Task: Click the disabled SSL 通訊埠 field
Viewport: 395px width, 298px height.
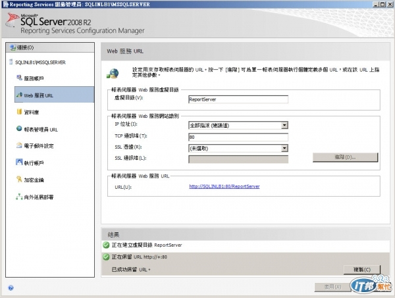Action: click(x=238, y=159)
